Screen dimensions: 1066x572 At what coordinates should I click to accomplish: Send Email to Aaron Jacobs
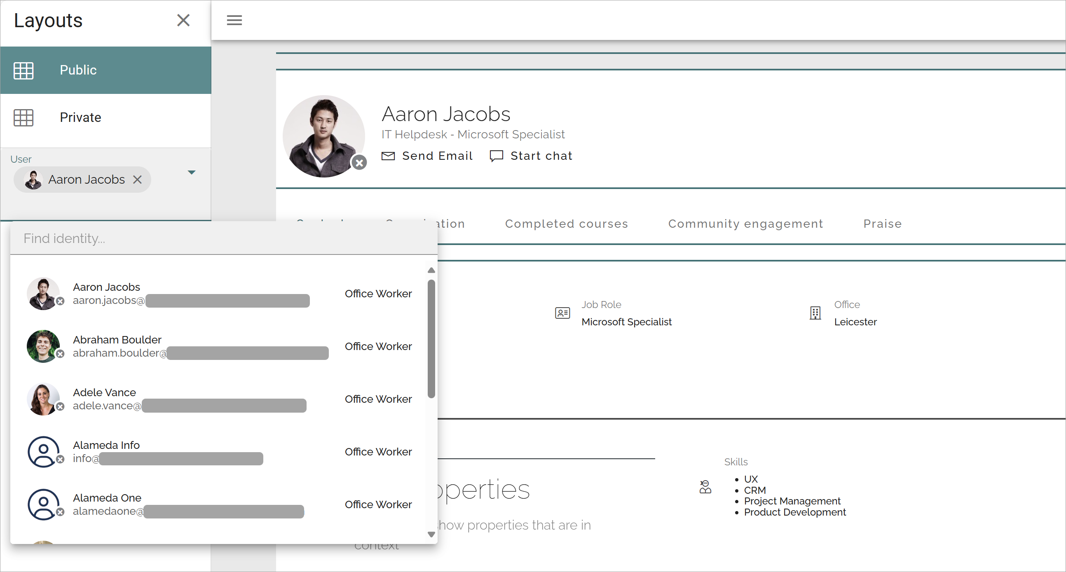tap(427, 156)
